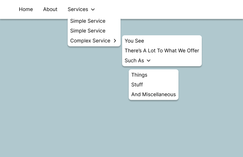Toggle the Such As nested menu label
This screenshot has width=243, height=157.
pos(134,61)
